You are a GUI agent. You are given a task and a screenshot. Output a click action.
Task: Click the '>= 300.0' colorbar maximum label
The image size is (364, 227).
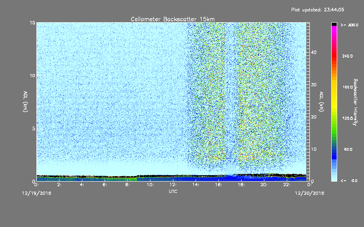[349, 25]
